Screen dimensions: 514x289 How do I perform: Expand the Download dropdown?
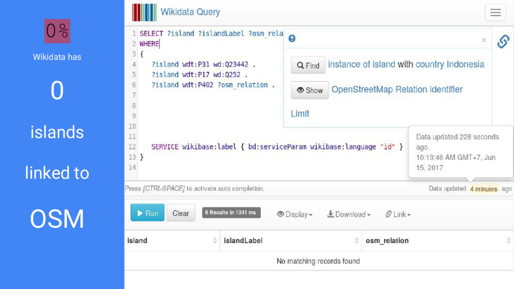tap(349, 214)
